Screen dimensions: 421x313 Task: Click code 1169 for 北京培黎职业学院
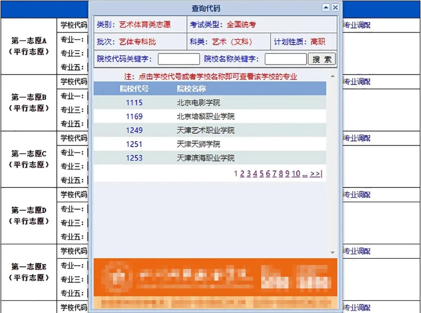pos(134,116)
